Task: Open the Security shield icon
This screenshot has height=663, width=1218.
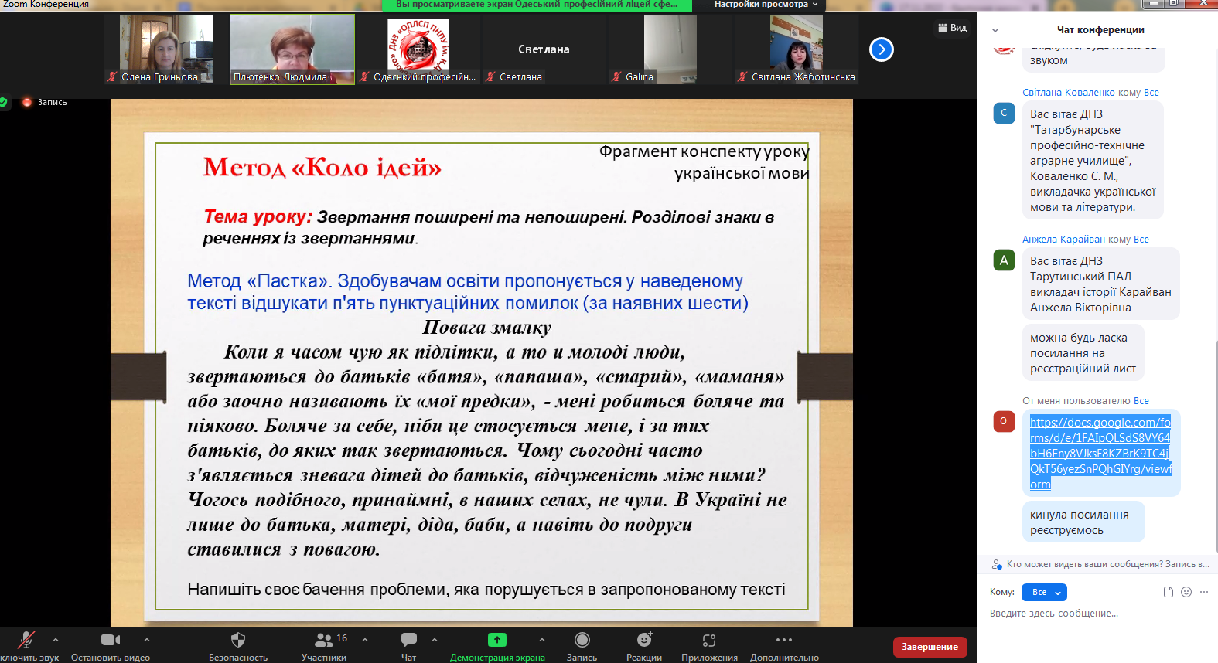Action: 237,640
